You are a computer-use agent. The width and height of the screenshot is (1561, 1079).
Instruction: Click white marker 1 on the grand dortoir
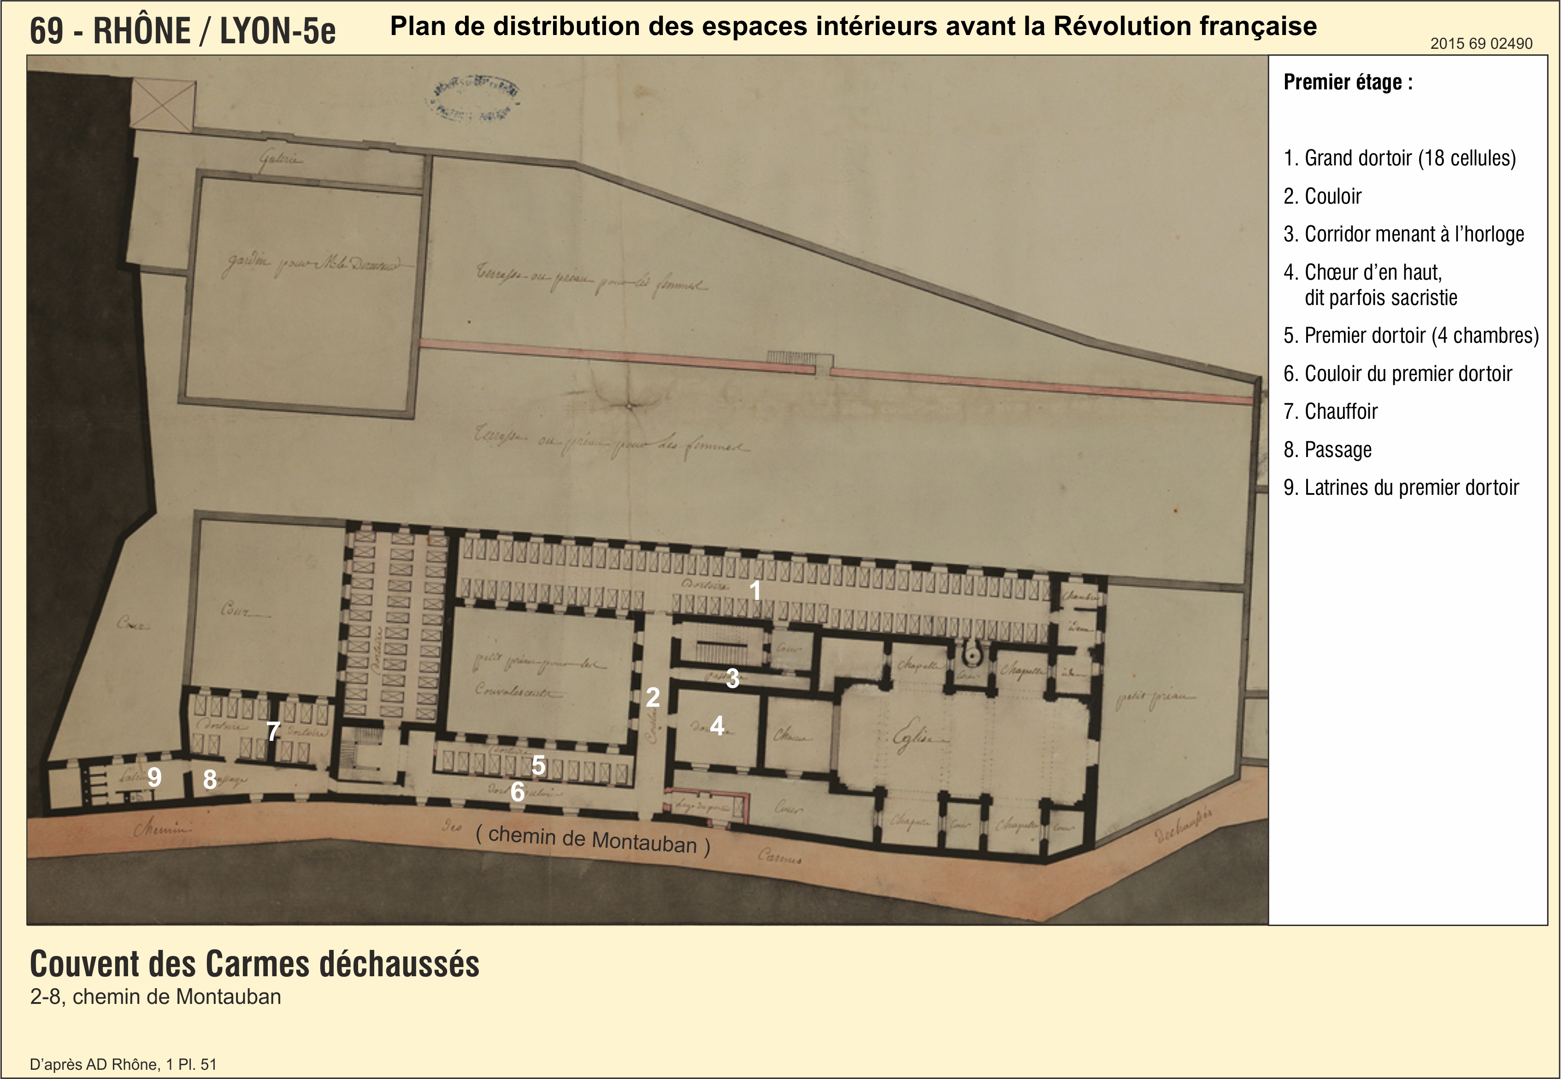pyautogui.click(x=755, y=590)
